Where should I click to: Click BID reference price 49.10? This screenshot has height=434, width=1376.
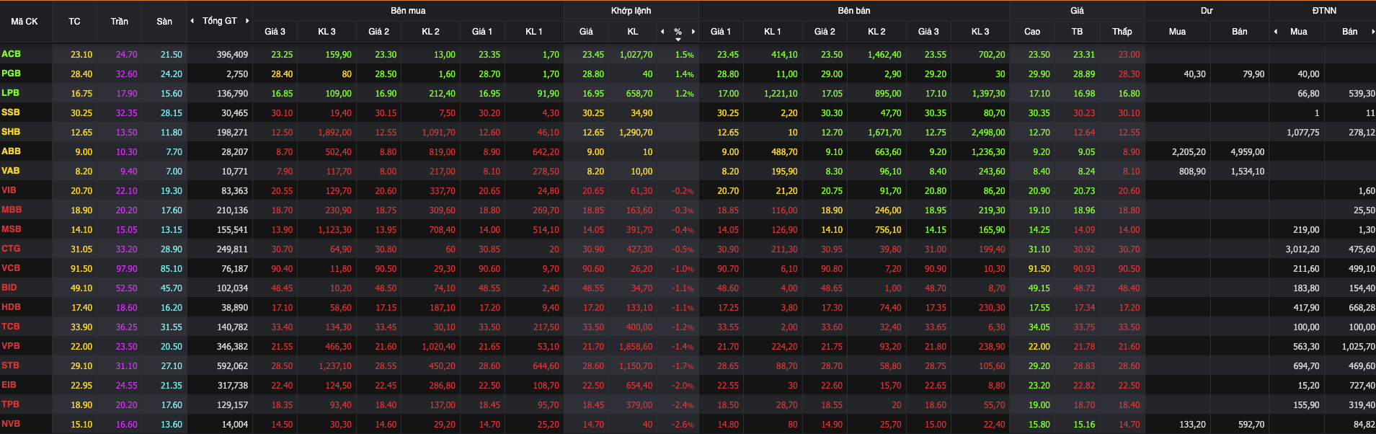(x=81, y=288)
